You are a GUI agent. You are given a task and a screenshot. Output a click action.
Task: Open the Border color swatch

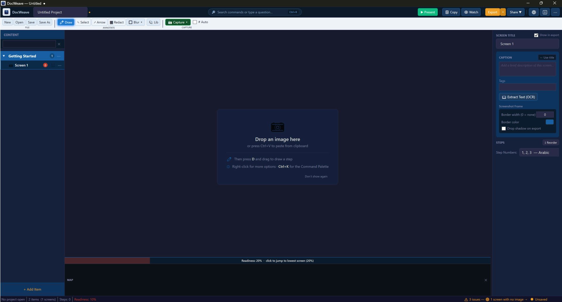click(549, 122)
